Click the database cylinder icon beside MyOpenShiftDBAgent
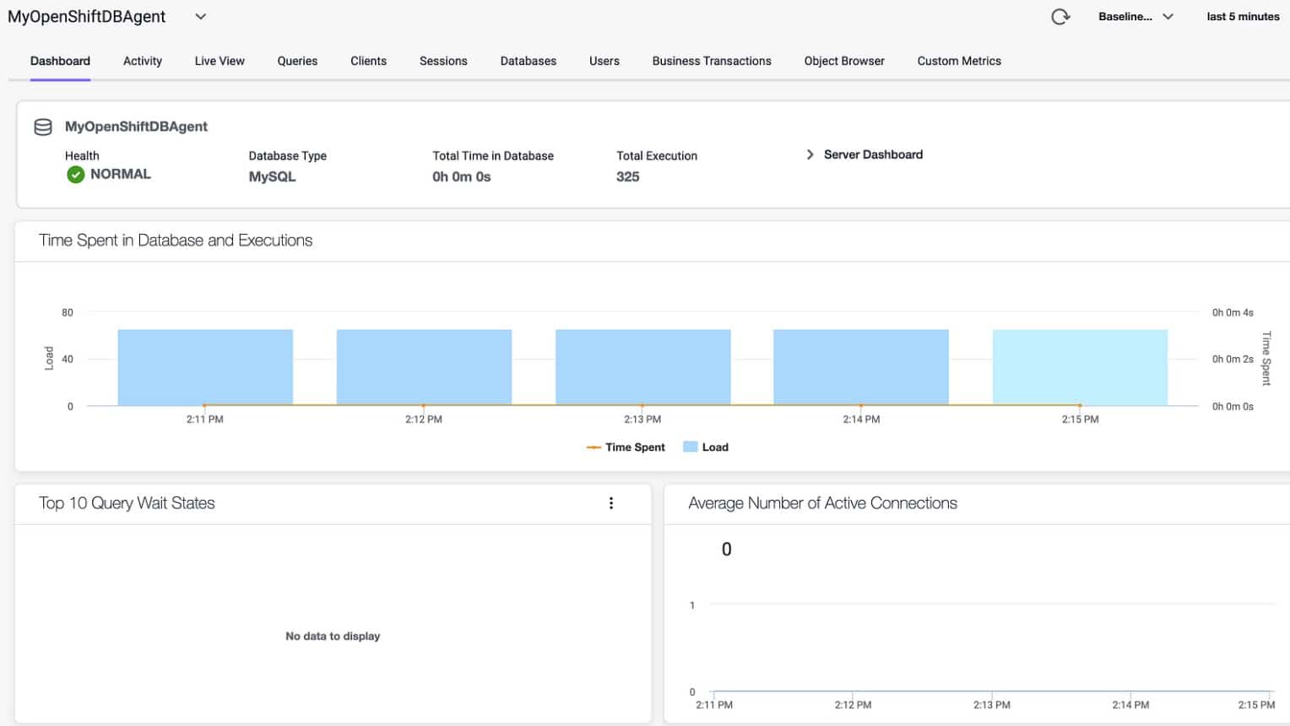The height and width of the screenshot is (726, 1290). [x=43, y=127]
